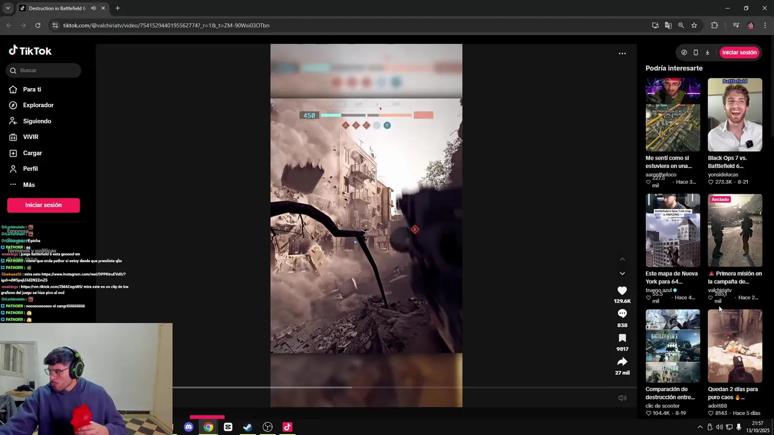This screenshot has height=435, width=774.
Task: Go to the next video with the down chevron
Action: click(622, 274)
